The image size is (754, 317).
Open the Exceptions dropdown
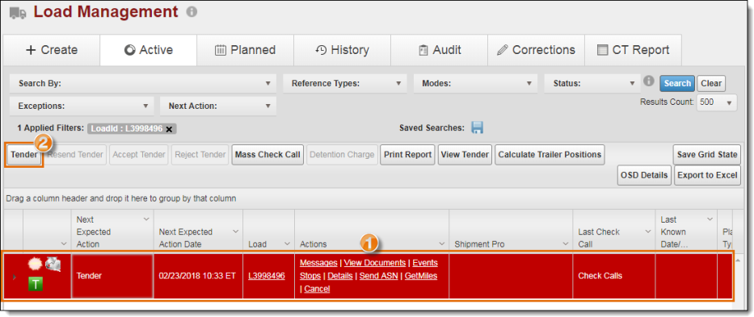(82, 106)
